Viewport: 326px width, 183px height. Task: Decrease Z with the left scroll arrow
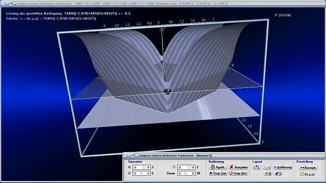pos(134,173)
